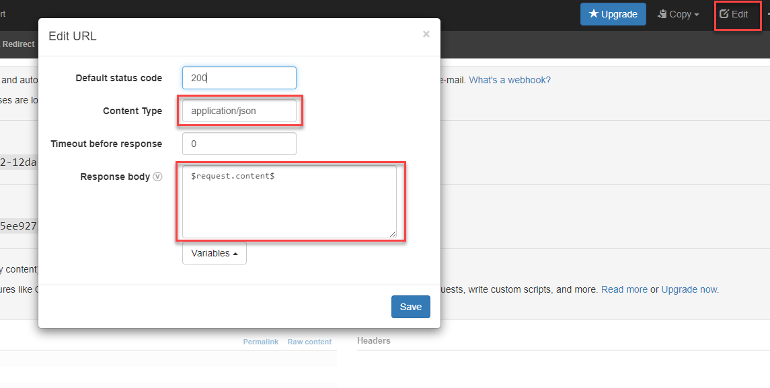
Task: Open the Permalink link
Action: [x=260, y=342]
